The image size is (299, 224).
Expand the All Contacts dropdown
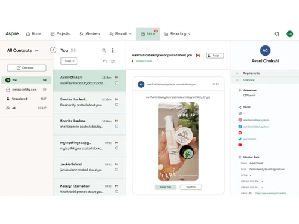click(x=22, y=51)
